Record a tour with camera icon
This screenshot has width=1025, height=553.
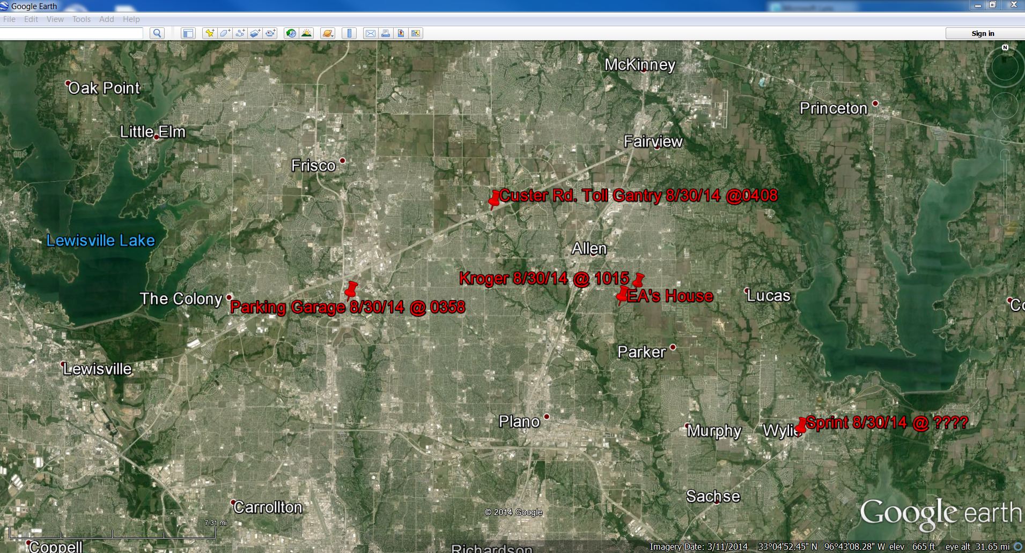pyautogui.click(x=270, y=33)
